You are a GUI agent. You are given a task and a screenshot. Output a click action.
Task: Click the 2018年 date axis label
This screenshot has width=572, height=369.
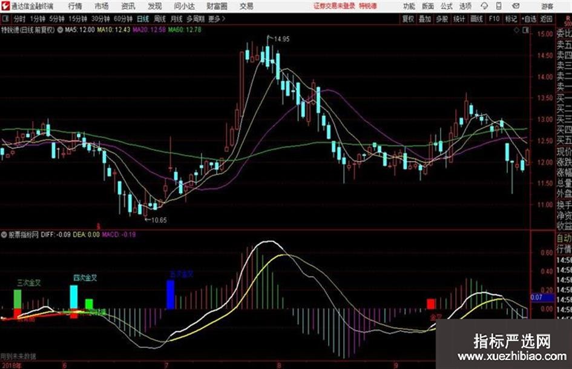[x=12, y=365]
